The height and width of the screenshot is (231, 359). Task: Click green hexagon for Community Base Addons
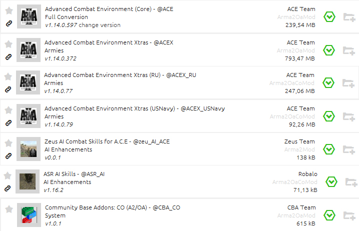click(x=329, y=215)
